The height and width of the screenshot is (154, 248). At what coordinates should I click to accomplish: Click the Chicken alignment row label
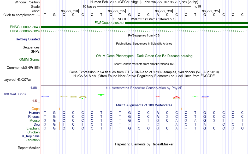point(33,132)
